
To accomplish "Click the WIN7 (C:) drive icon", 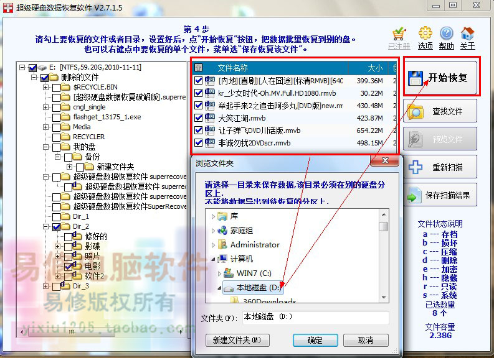I will pos(229,273).
